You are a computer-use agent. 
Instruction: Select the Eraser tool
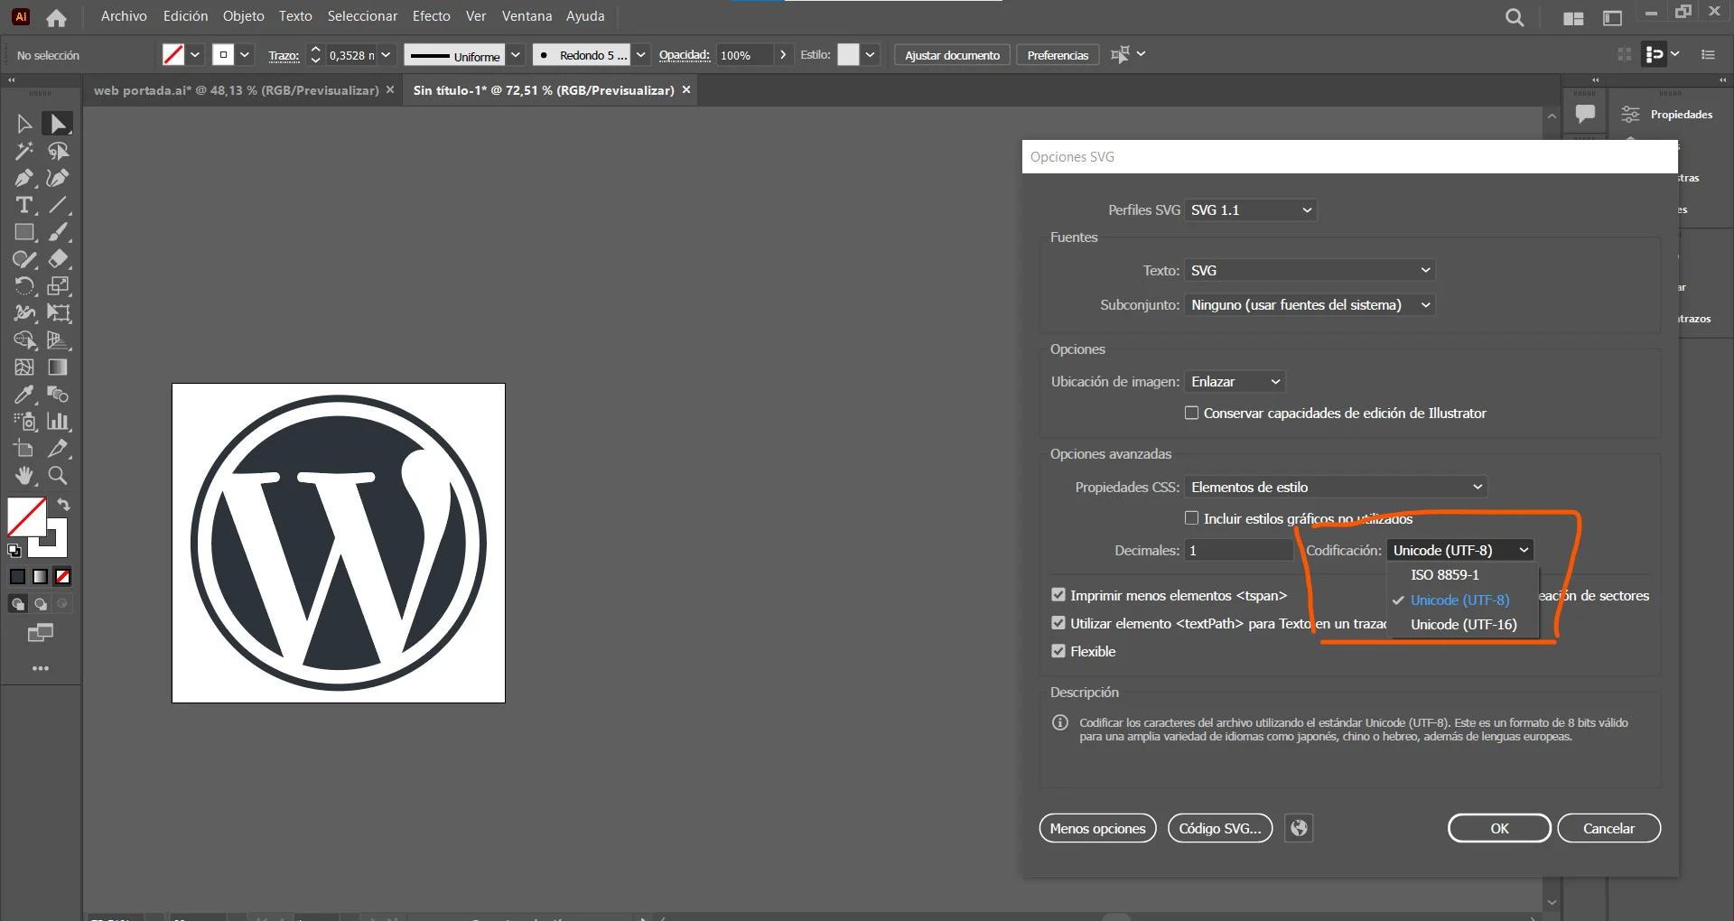59,259
